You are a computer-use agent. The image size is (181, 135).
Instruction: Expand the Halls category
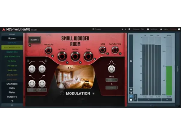(12, 88)
